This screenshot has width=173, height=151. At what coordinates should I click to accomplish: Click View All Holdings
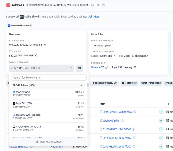pos(49,142)
